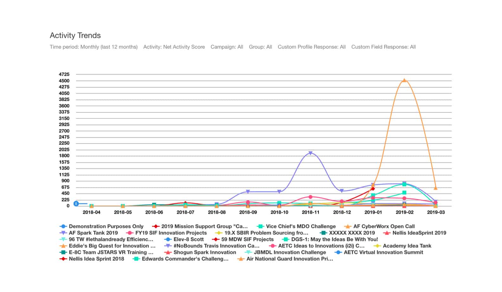Click the Nellis IdeaSprint 2019 legend triangle icon
This screenshot has height=292, width=502.
(x=387, y=233)
